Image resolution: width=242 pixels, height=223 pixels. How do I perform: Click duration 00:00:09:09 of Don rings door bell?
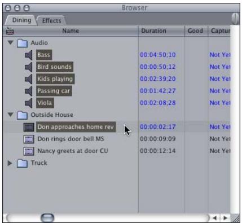coord(158,139)
